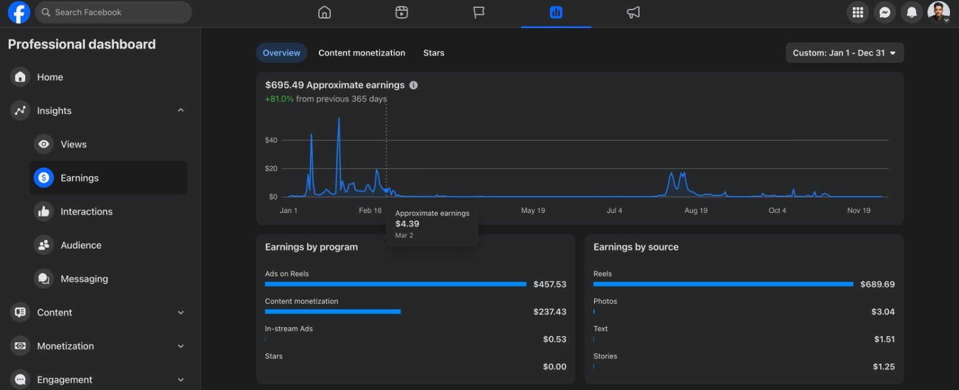Click the Facebook logo icon

point(19,13)
